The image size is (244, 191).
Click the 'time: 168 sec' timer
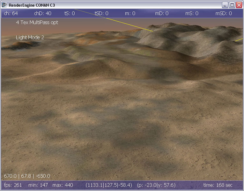pos(218,185)
